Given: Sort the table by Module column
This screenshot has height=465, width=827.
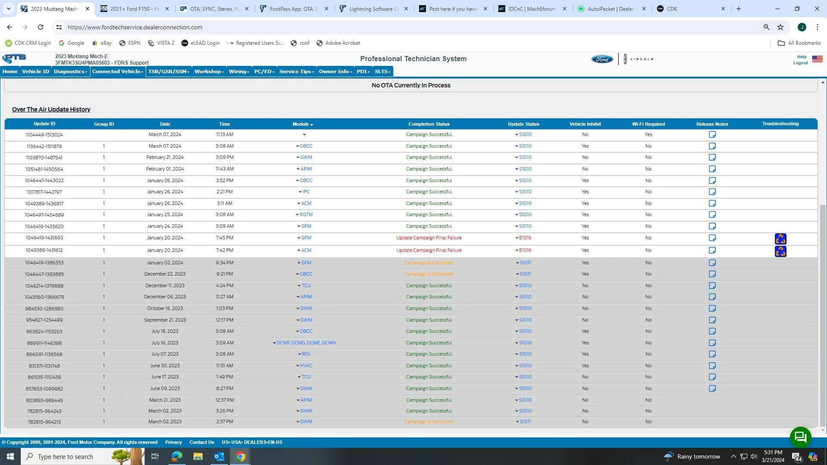Looking at the screenshot, I should tap(302, 124).
